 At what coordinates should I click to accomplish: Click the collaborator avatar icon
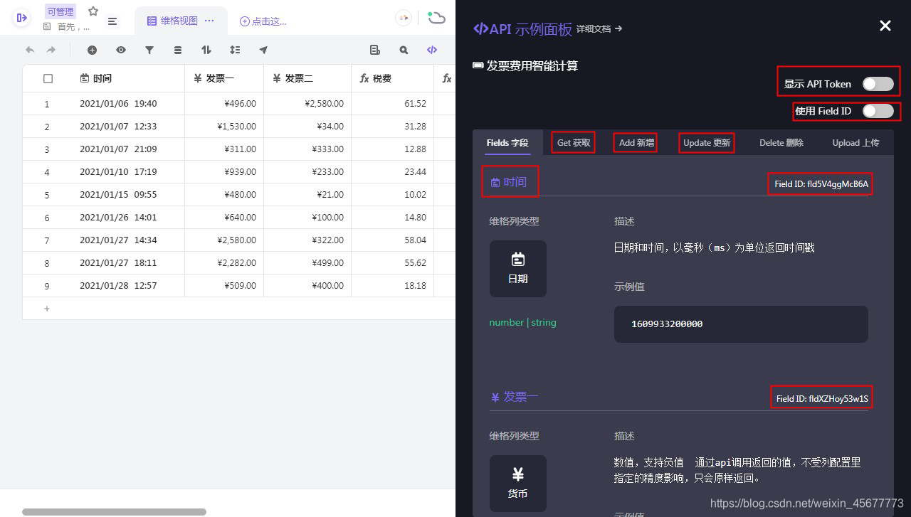(404, 18)
